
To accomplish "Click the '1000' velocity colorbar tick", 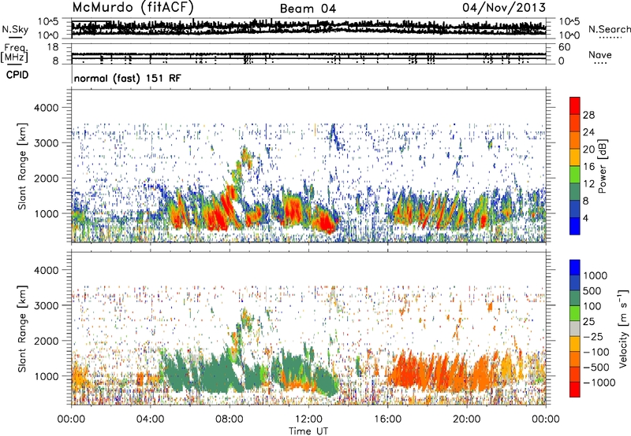I will click(x=596, y=275).
